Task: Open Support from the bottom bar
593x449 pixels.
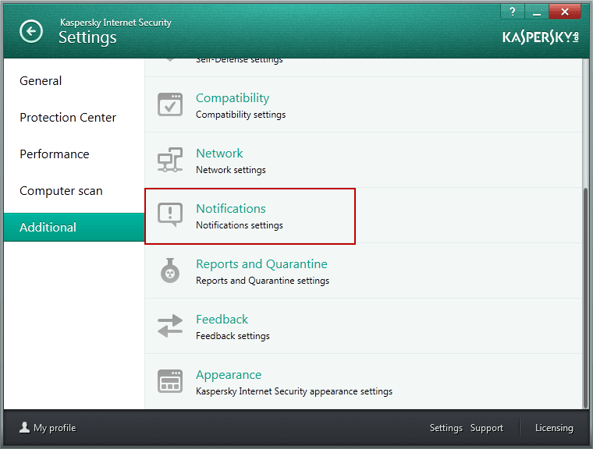Action: tap(487, 428)
